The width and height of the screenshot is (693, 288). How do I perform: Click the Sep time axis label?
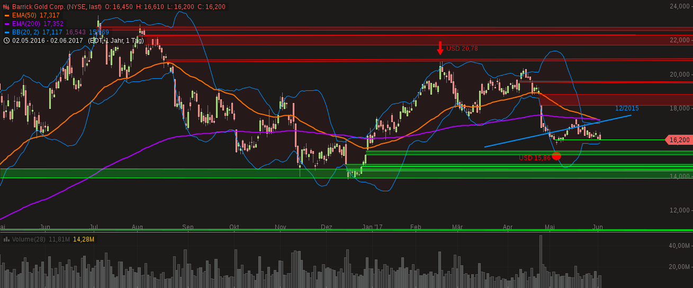pos(188,227)
